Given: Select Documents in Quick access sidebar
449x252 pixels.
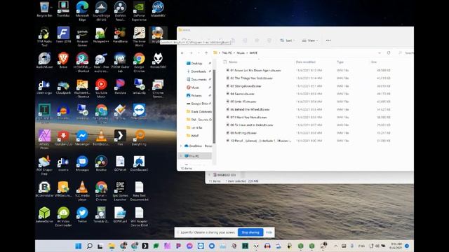Looking at the screenshot, I should pos(198,79).
